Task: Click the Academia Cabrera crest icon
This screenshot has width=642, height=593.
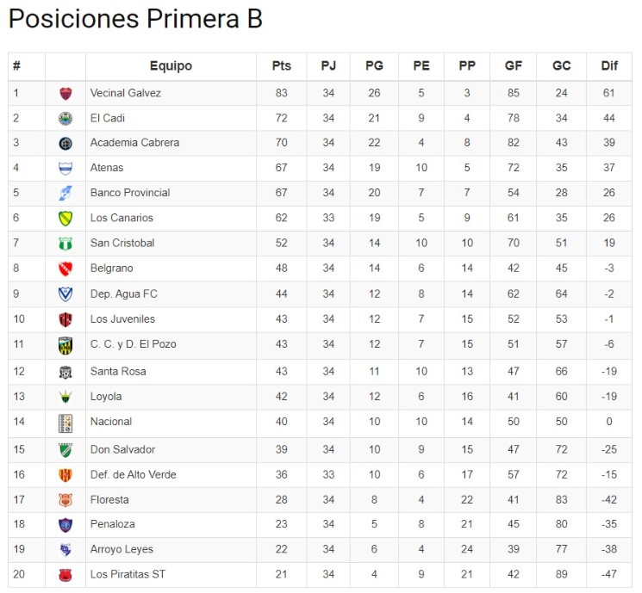Action: pyautogui.click(x=65, y=143)
